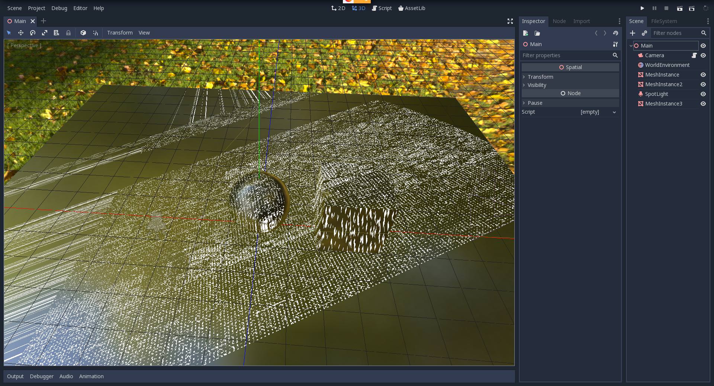
Task: Go to next object in Inspector history
Action: [605, 33]
